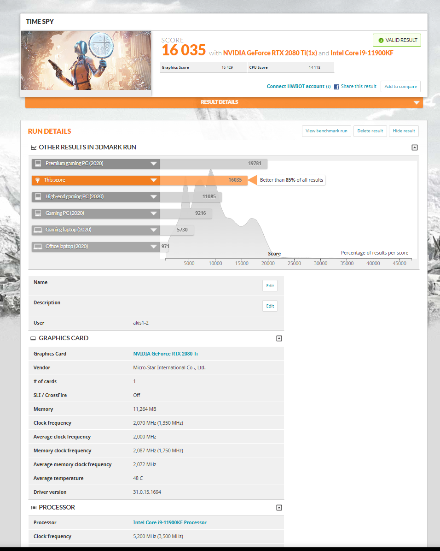Click the Valid Result badge
The width and height of the screenshot is (440, 551).
(397, 41)
